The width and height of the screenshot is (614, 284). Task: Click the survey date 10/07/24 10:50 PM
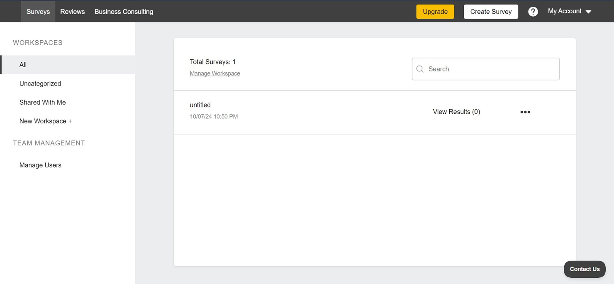214,117
